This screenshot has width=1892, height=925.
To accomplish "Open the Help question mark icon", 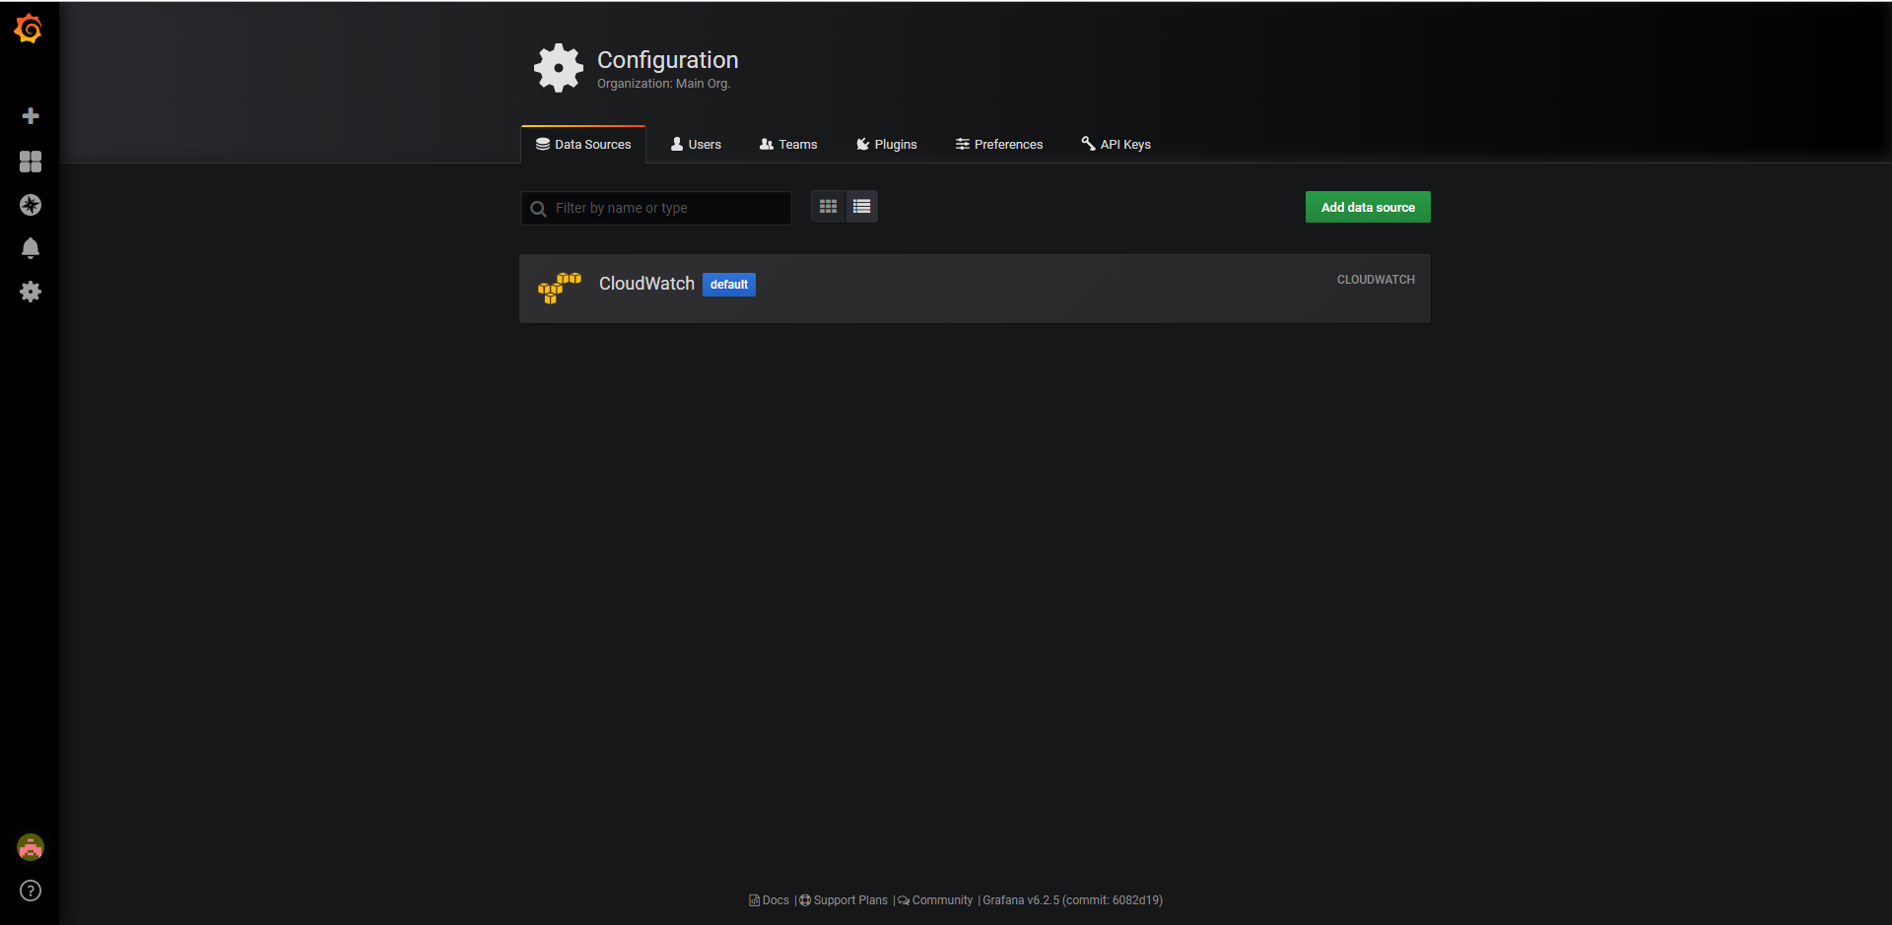I will 31,891.
